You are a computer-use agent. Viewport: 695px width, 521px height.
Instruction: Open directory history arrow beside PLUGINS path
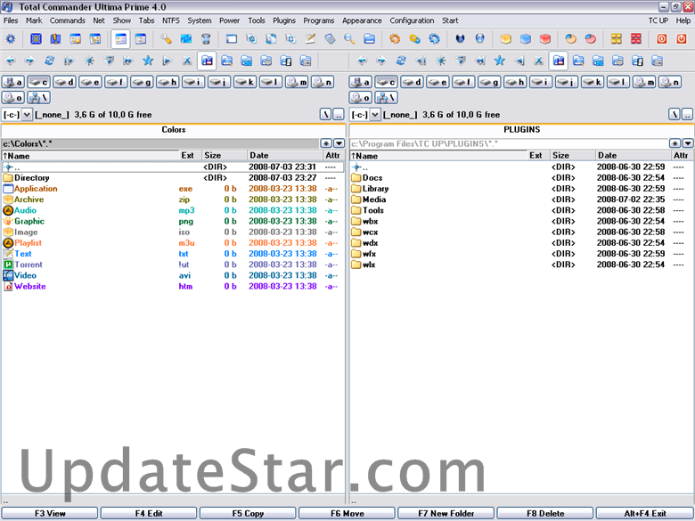click(688, 143)
